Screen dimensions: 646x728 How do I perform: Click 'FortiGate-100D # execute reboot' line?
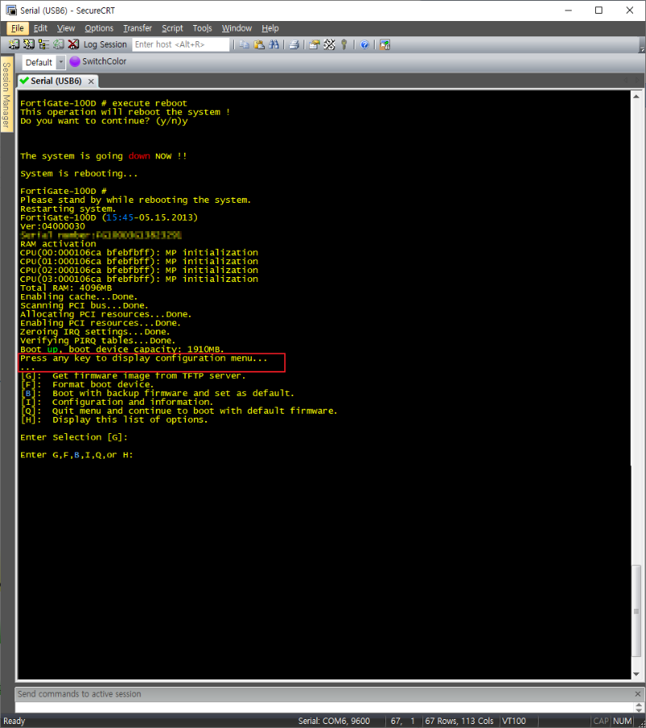click(103, 103)
